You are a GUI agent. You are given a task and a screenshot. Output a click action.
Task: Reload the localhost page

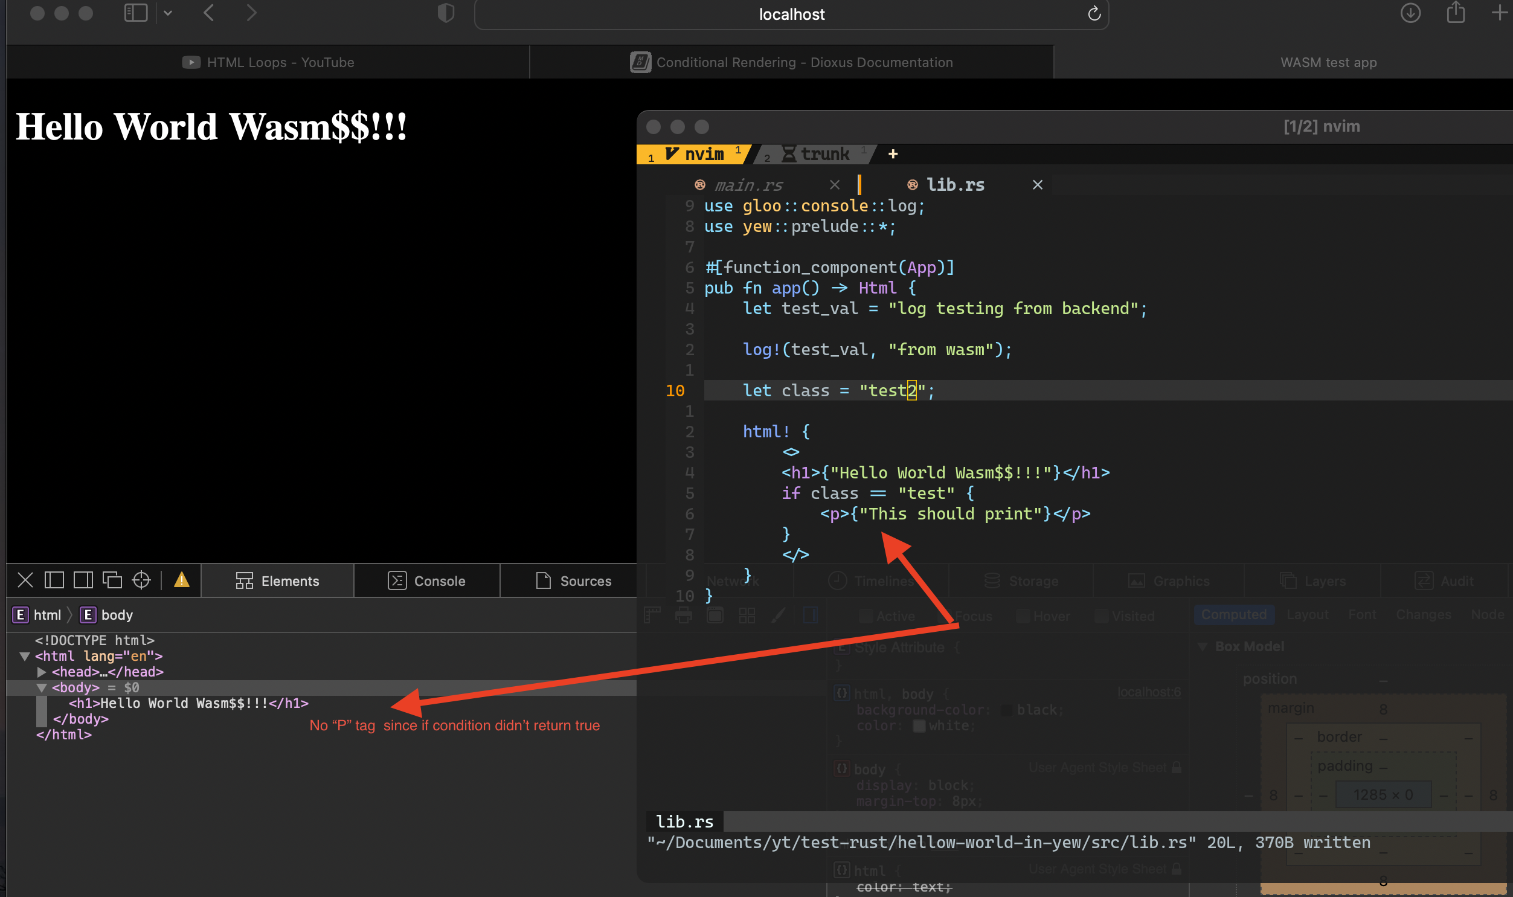[x=1094, y=14]
